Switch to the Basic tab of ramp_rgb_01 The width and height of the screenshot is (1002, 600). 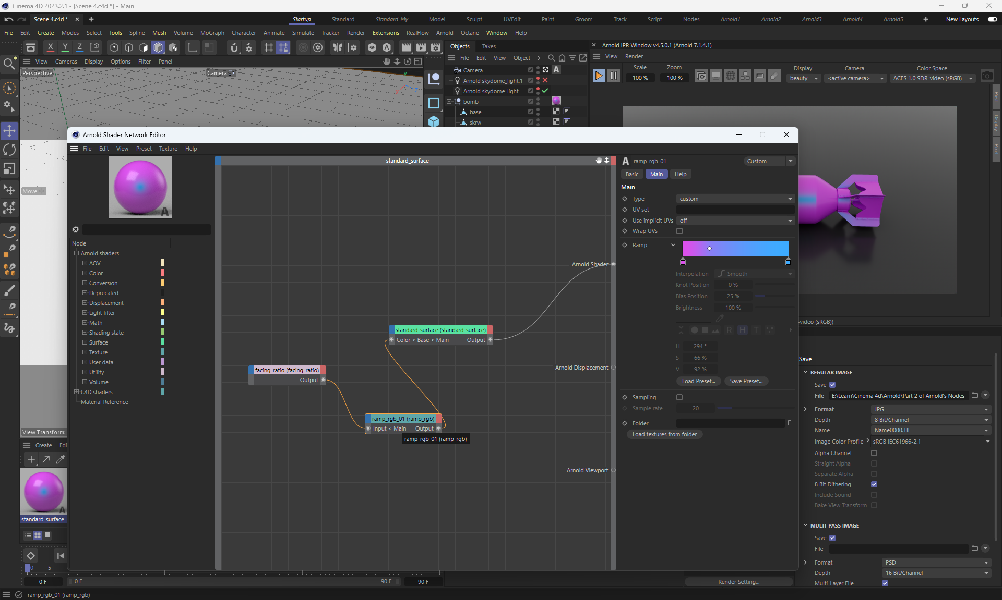(631, 174)
